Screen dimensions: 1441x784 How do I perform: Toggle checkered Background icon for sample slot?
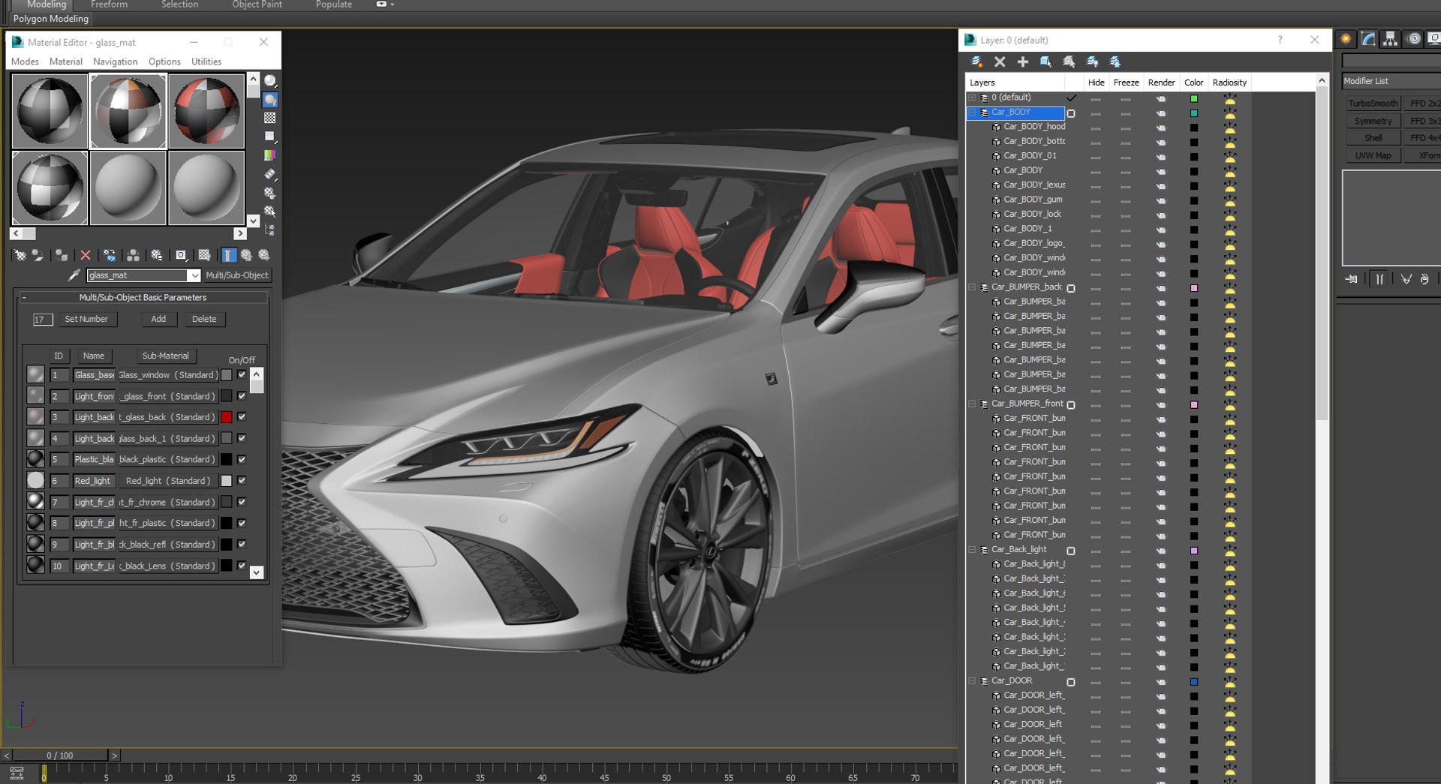(x=270, y=118)
